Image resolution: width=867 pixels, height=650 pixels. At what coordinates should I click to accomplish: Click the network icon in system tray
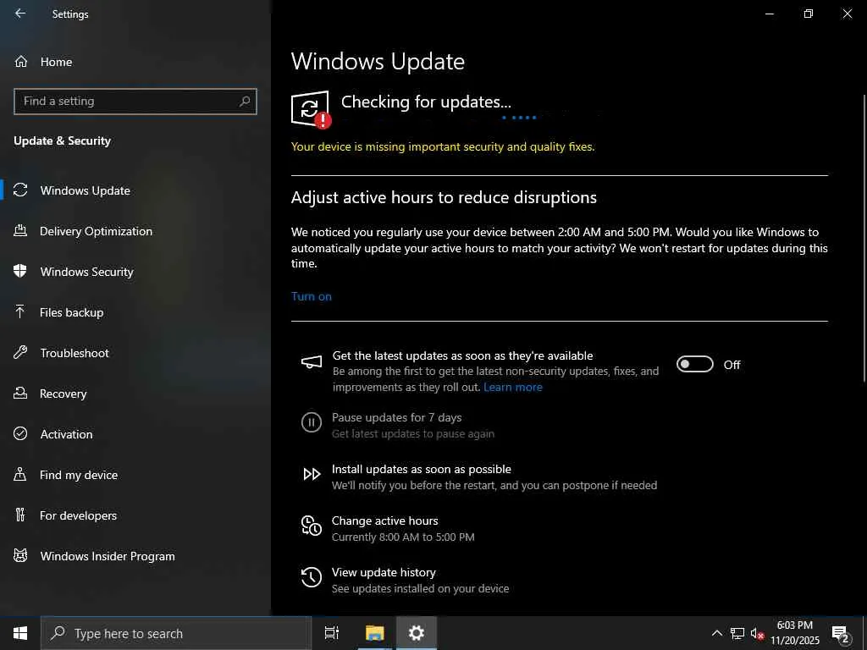pyautogui.click(x=737, y=633)
